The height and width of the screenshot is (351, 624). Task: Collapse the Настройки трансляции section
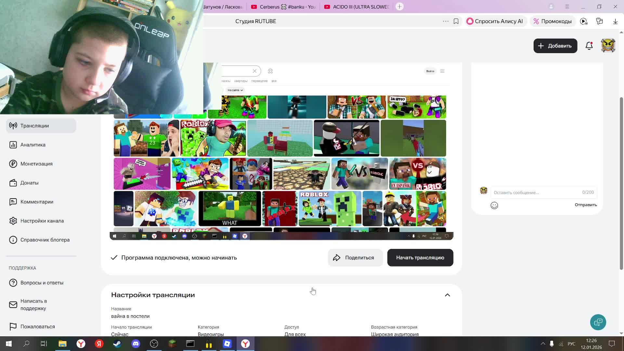click(x=447, y=295)
